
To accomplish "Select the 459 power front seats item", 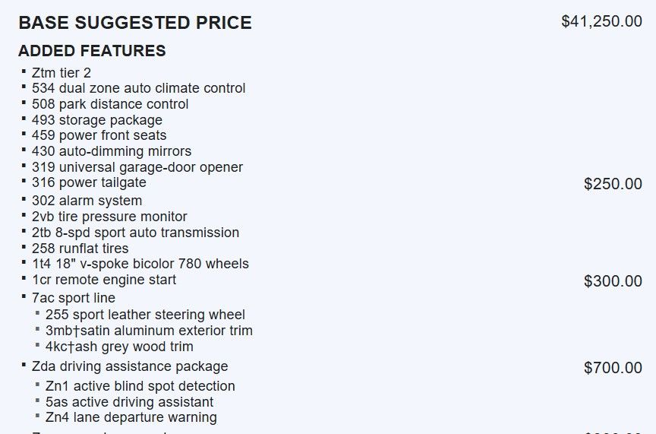I will 99,136.
